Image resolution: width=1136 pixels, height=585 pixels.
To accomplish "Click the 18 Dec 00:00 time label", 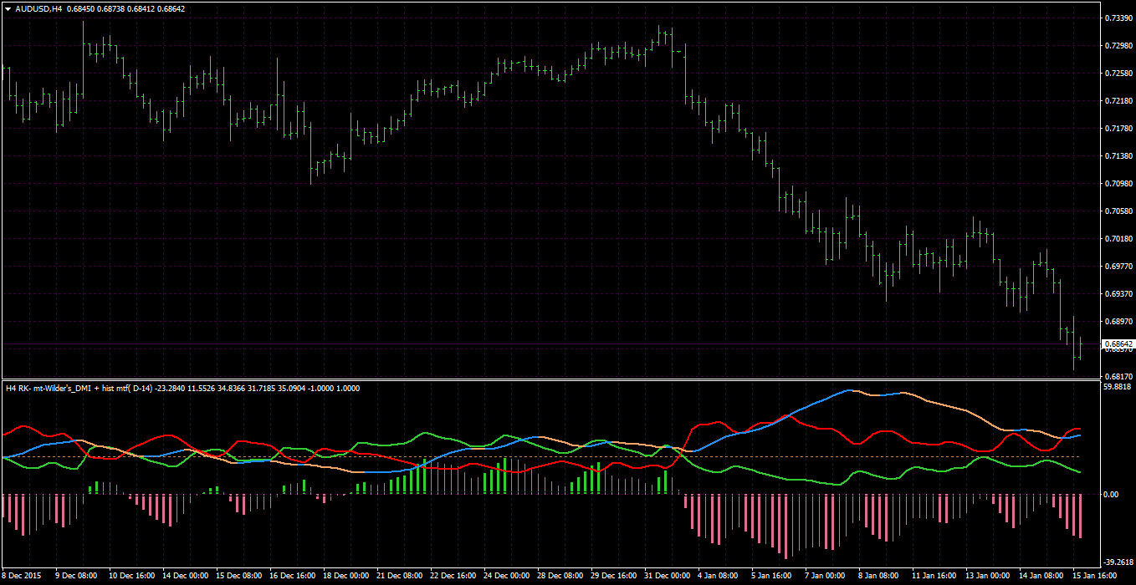I will (345, 576).
